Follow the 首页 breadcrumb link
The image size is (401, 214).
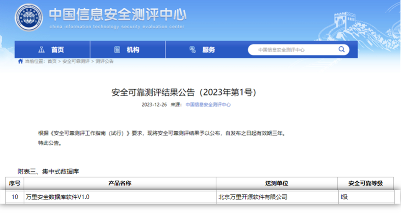tap(52, 61)
